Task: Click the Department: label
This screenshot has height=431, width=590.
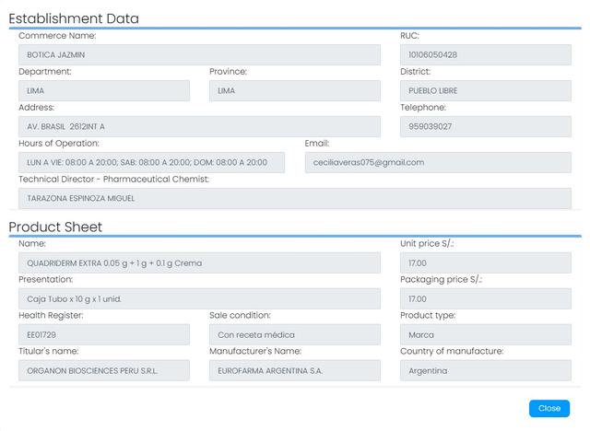Action: (x=45, y=72)
